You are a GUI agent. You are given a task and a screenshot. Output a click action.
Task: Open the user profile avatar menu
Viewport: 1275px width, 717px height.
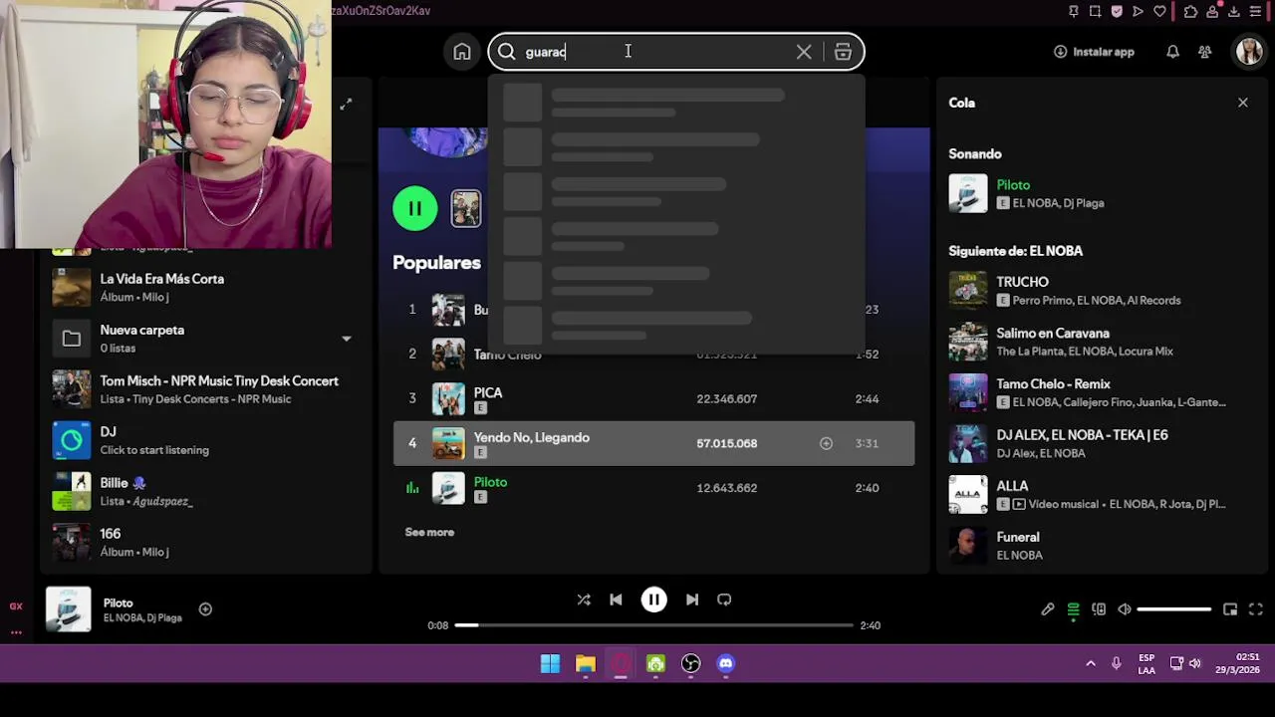point(1249,52)
